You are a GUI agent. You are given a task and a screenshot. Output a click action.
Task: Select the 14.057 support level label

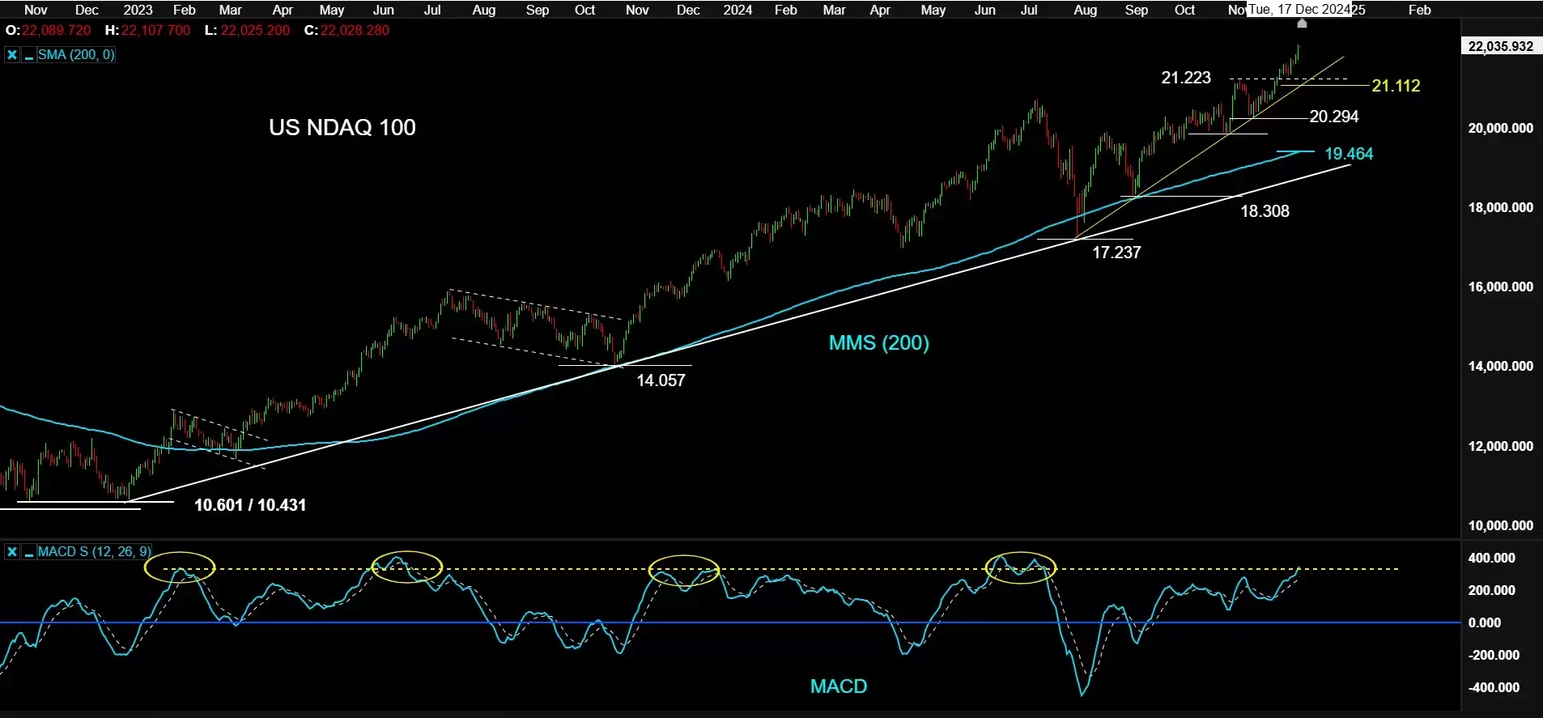[x=661, y=380]
